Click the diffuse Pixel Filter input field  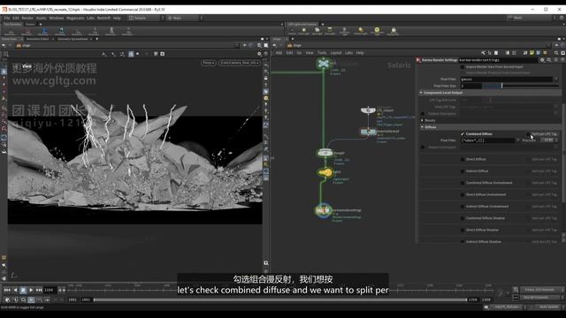point(487,140)
